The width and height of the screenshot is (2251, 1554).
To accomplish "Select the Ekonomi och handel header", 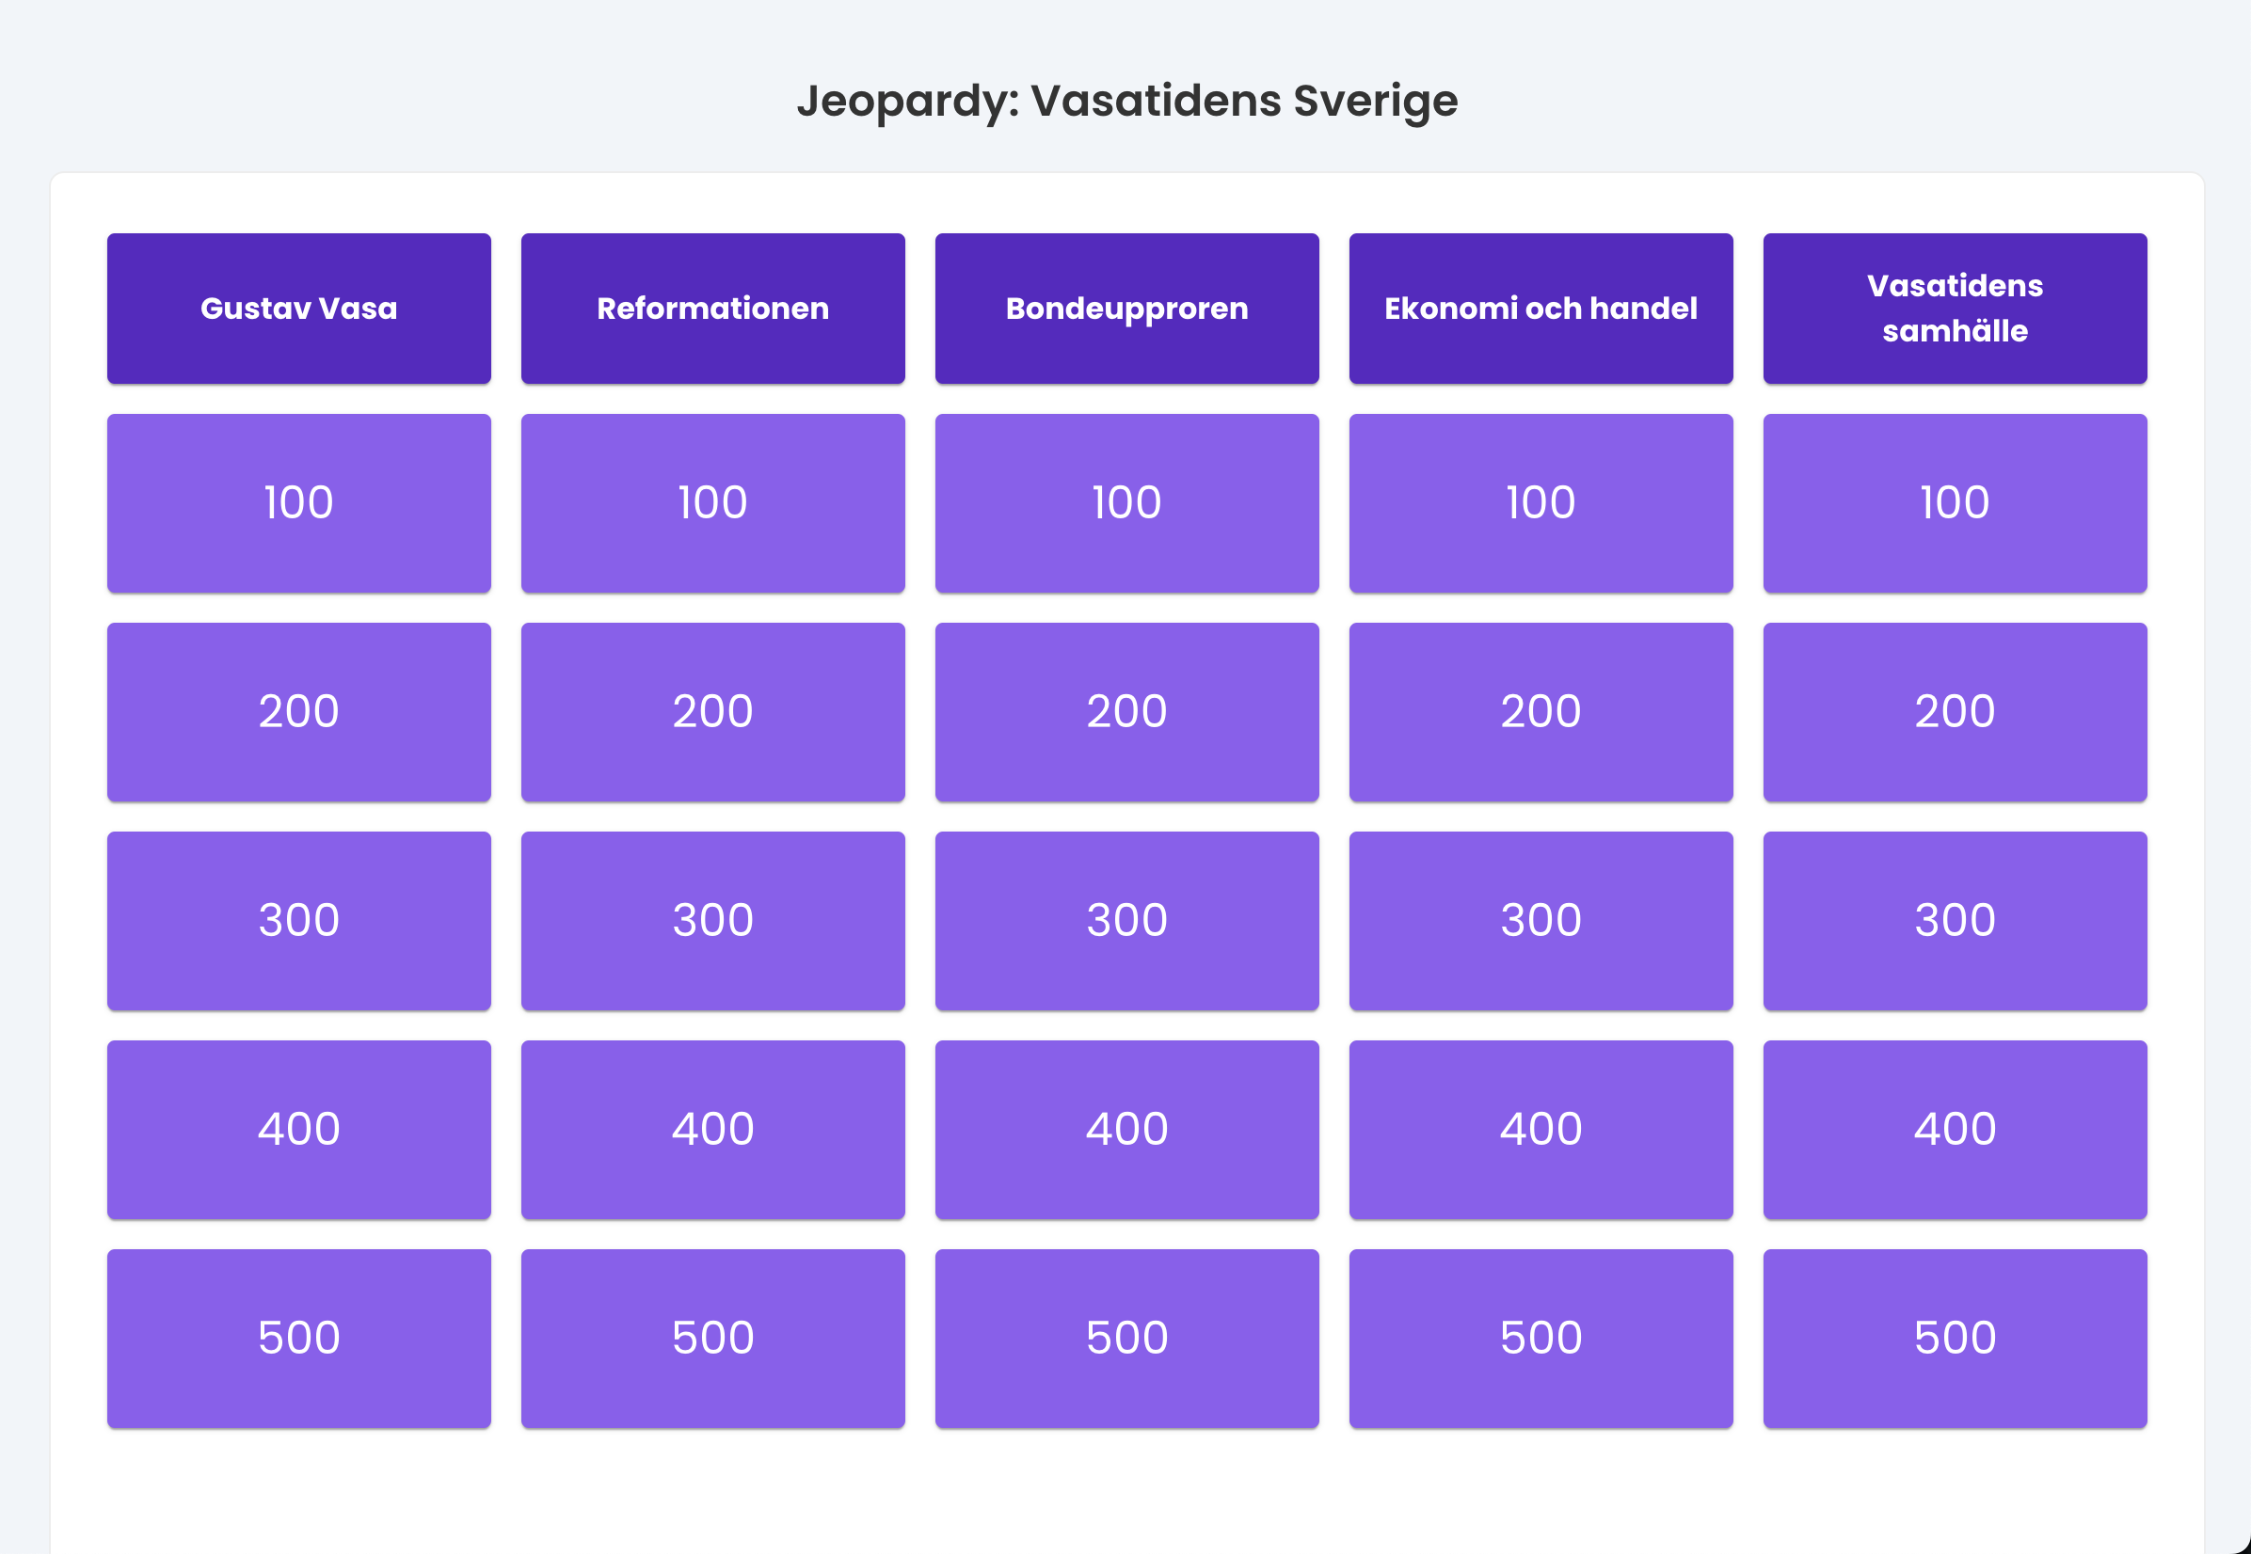I will click(1541, 308).
